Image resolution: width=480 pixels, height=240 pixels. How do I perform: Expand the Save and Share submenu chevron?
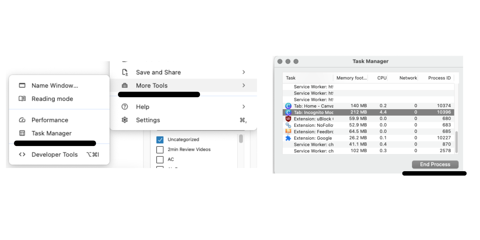pyautogui.click(x=244, y=72)
